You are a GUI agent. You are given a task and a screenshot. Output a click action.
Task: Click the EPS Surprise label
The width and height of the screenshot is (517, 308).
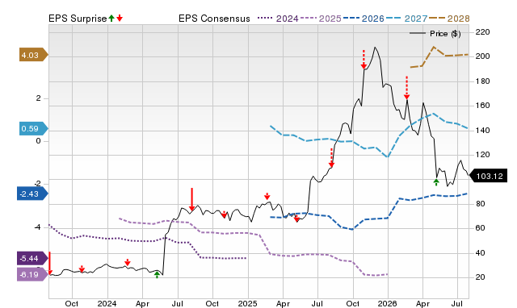(78, 19)
